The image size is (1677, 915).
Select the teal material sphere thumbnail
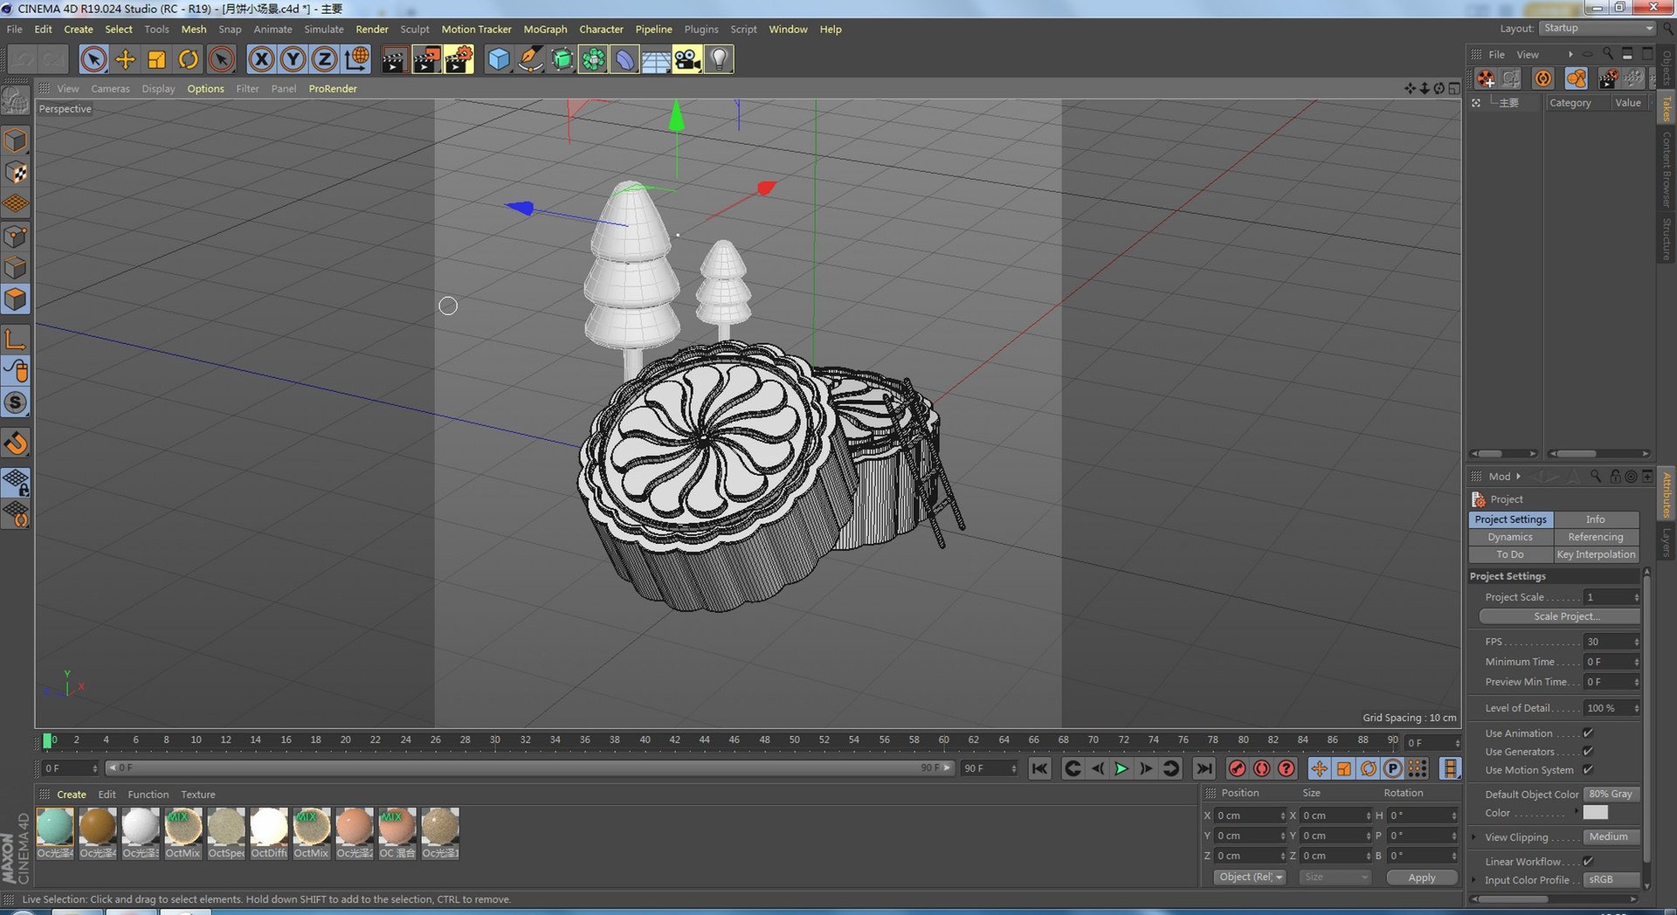pyautogui.click(x=55, y=826)
